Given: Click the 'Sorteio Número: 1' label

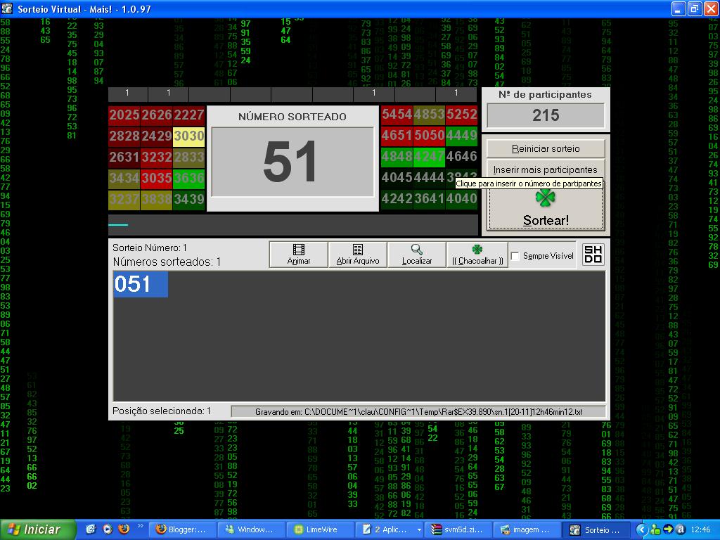Looking at the screenshot, I should coord(150,248).
